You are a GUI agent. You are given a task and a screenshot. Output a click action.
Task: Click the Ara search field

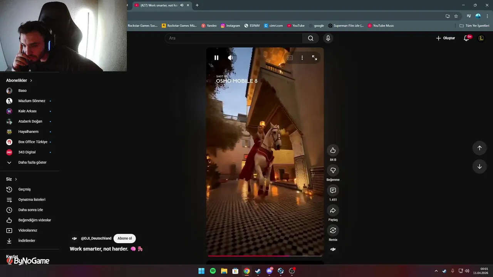click(x=234, y=38)
